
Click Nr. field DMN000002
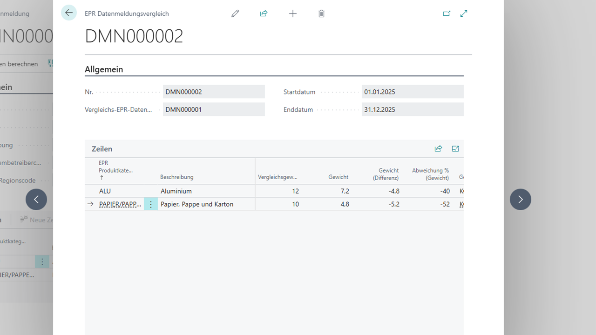tap(214, 92)
